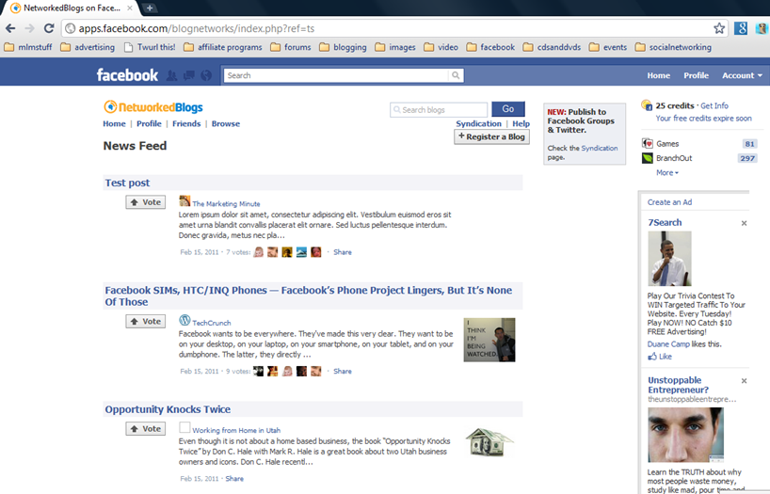
Task: Open the forums bookmark folder
Action: [291, 47]
